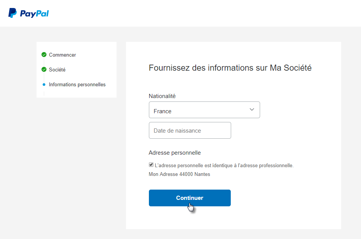This screenshot has width=361, height=239.
Task: Select the blue dot beside Informations personnelles
Action: [44, 84]
